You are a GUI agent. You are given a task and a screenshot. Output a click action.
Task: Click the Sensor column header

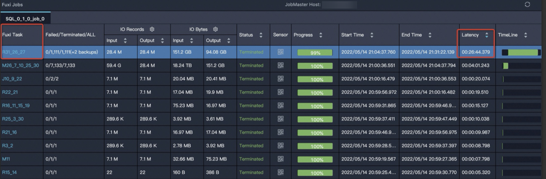click(x=280, y=35)
